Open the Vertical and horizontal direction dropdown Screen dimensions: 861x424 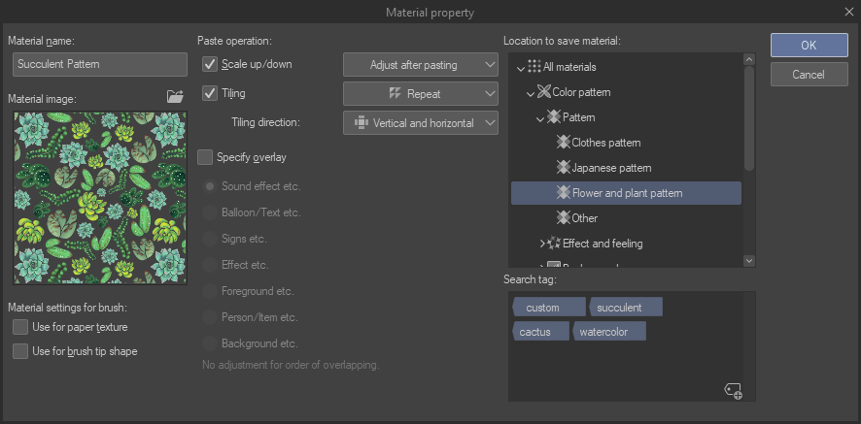point(420,123)
